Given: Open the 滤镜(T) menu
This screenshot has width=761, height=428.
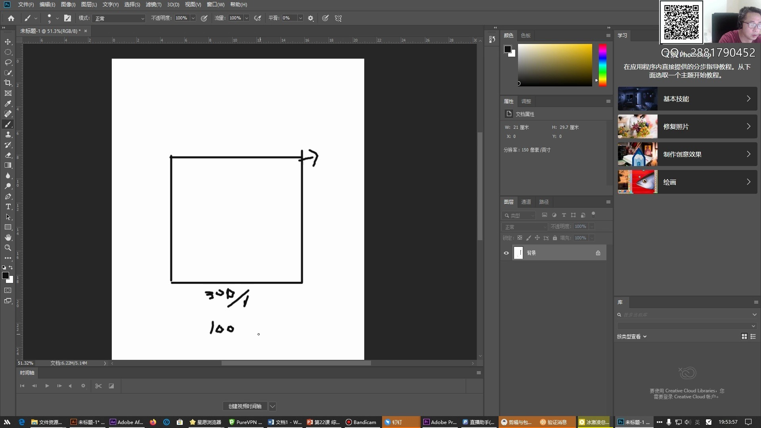Looking at the screenshot, I should click(153, 4).
